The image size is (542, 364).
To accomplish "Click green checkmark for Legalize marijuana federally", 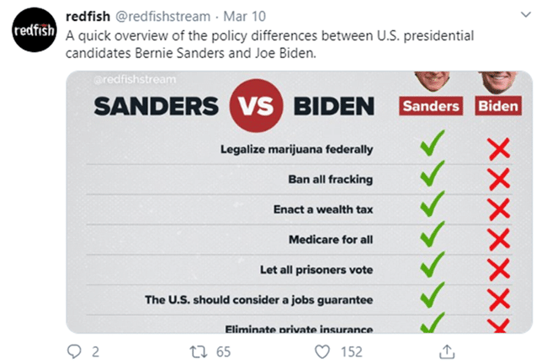I will [x=432, y=143].
